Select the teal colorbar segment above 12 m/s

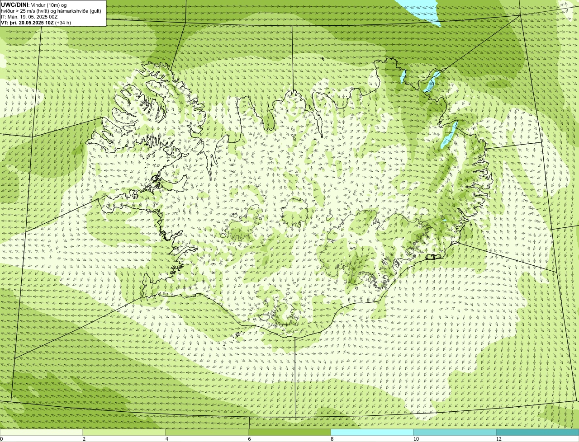tap(538, 432)
